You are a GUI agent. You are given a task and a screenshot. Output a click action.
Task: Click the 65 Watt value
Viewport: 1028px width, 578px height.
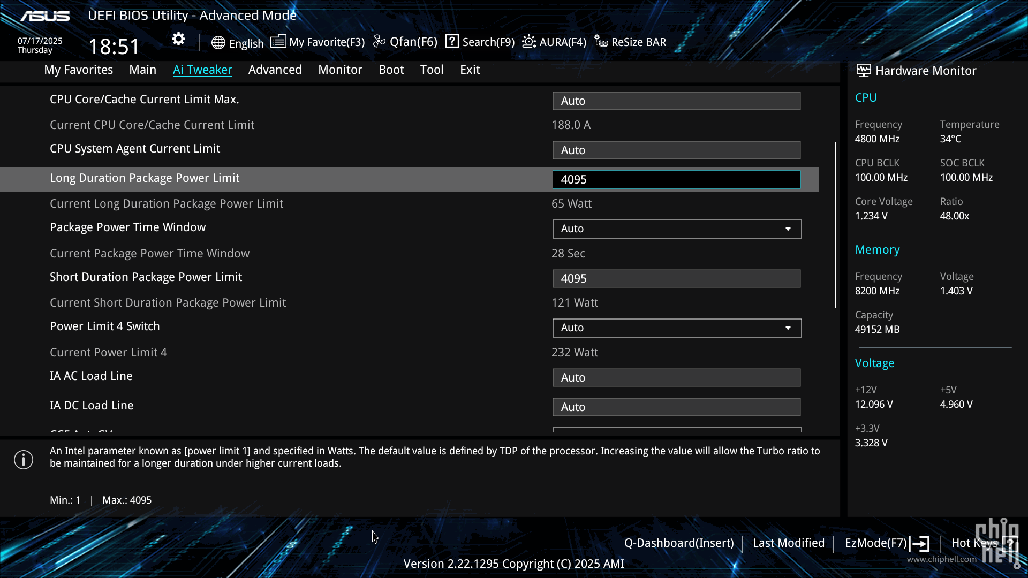click(571, 204)
